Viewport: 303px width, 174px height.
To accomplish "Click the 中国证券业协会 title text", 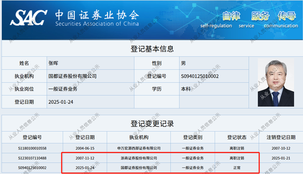I will click(x=97, y=15).
